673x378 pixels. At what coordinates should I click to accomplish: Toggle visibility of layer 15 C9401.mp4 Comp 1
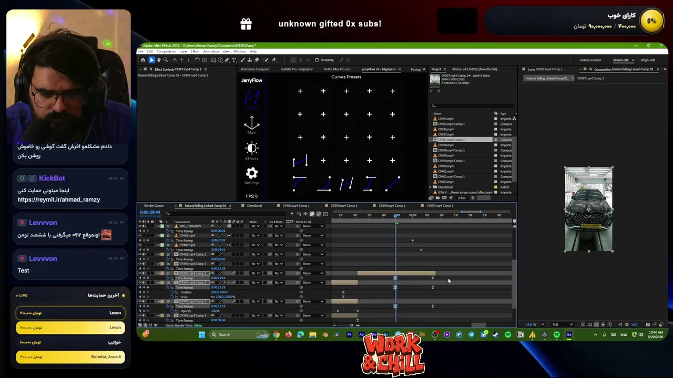pos(140,255)
